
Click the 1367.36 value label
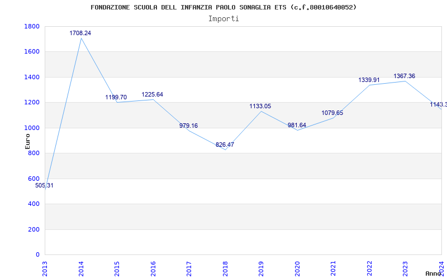[404, 76]
